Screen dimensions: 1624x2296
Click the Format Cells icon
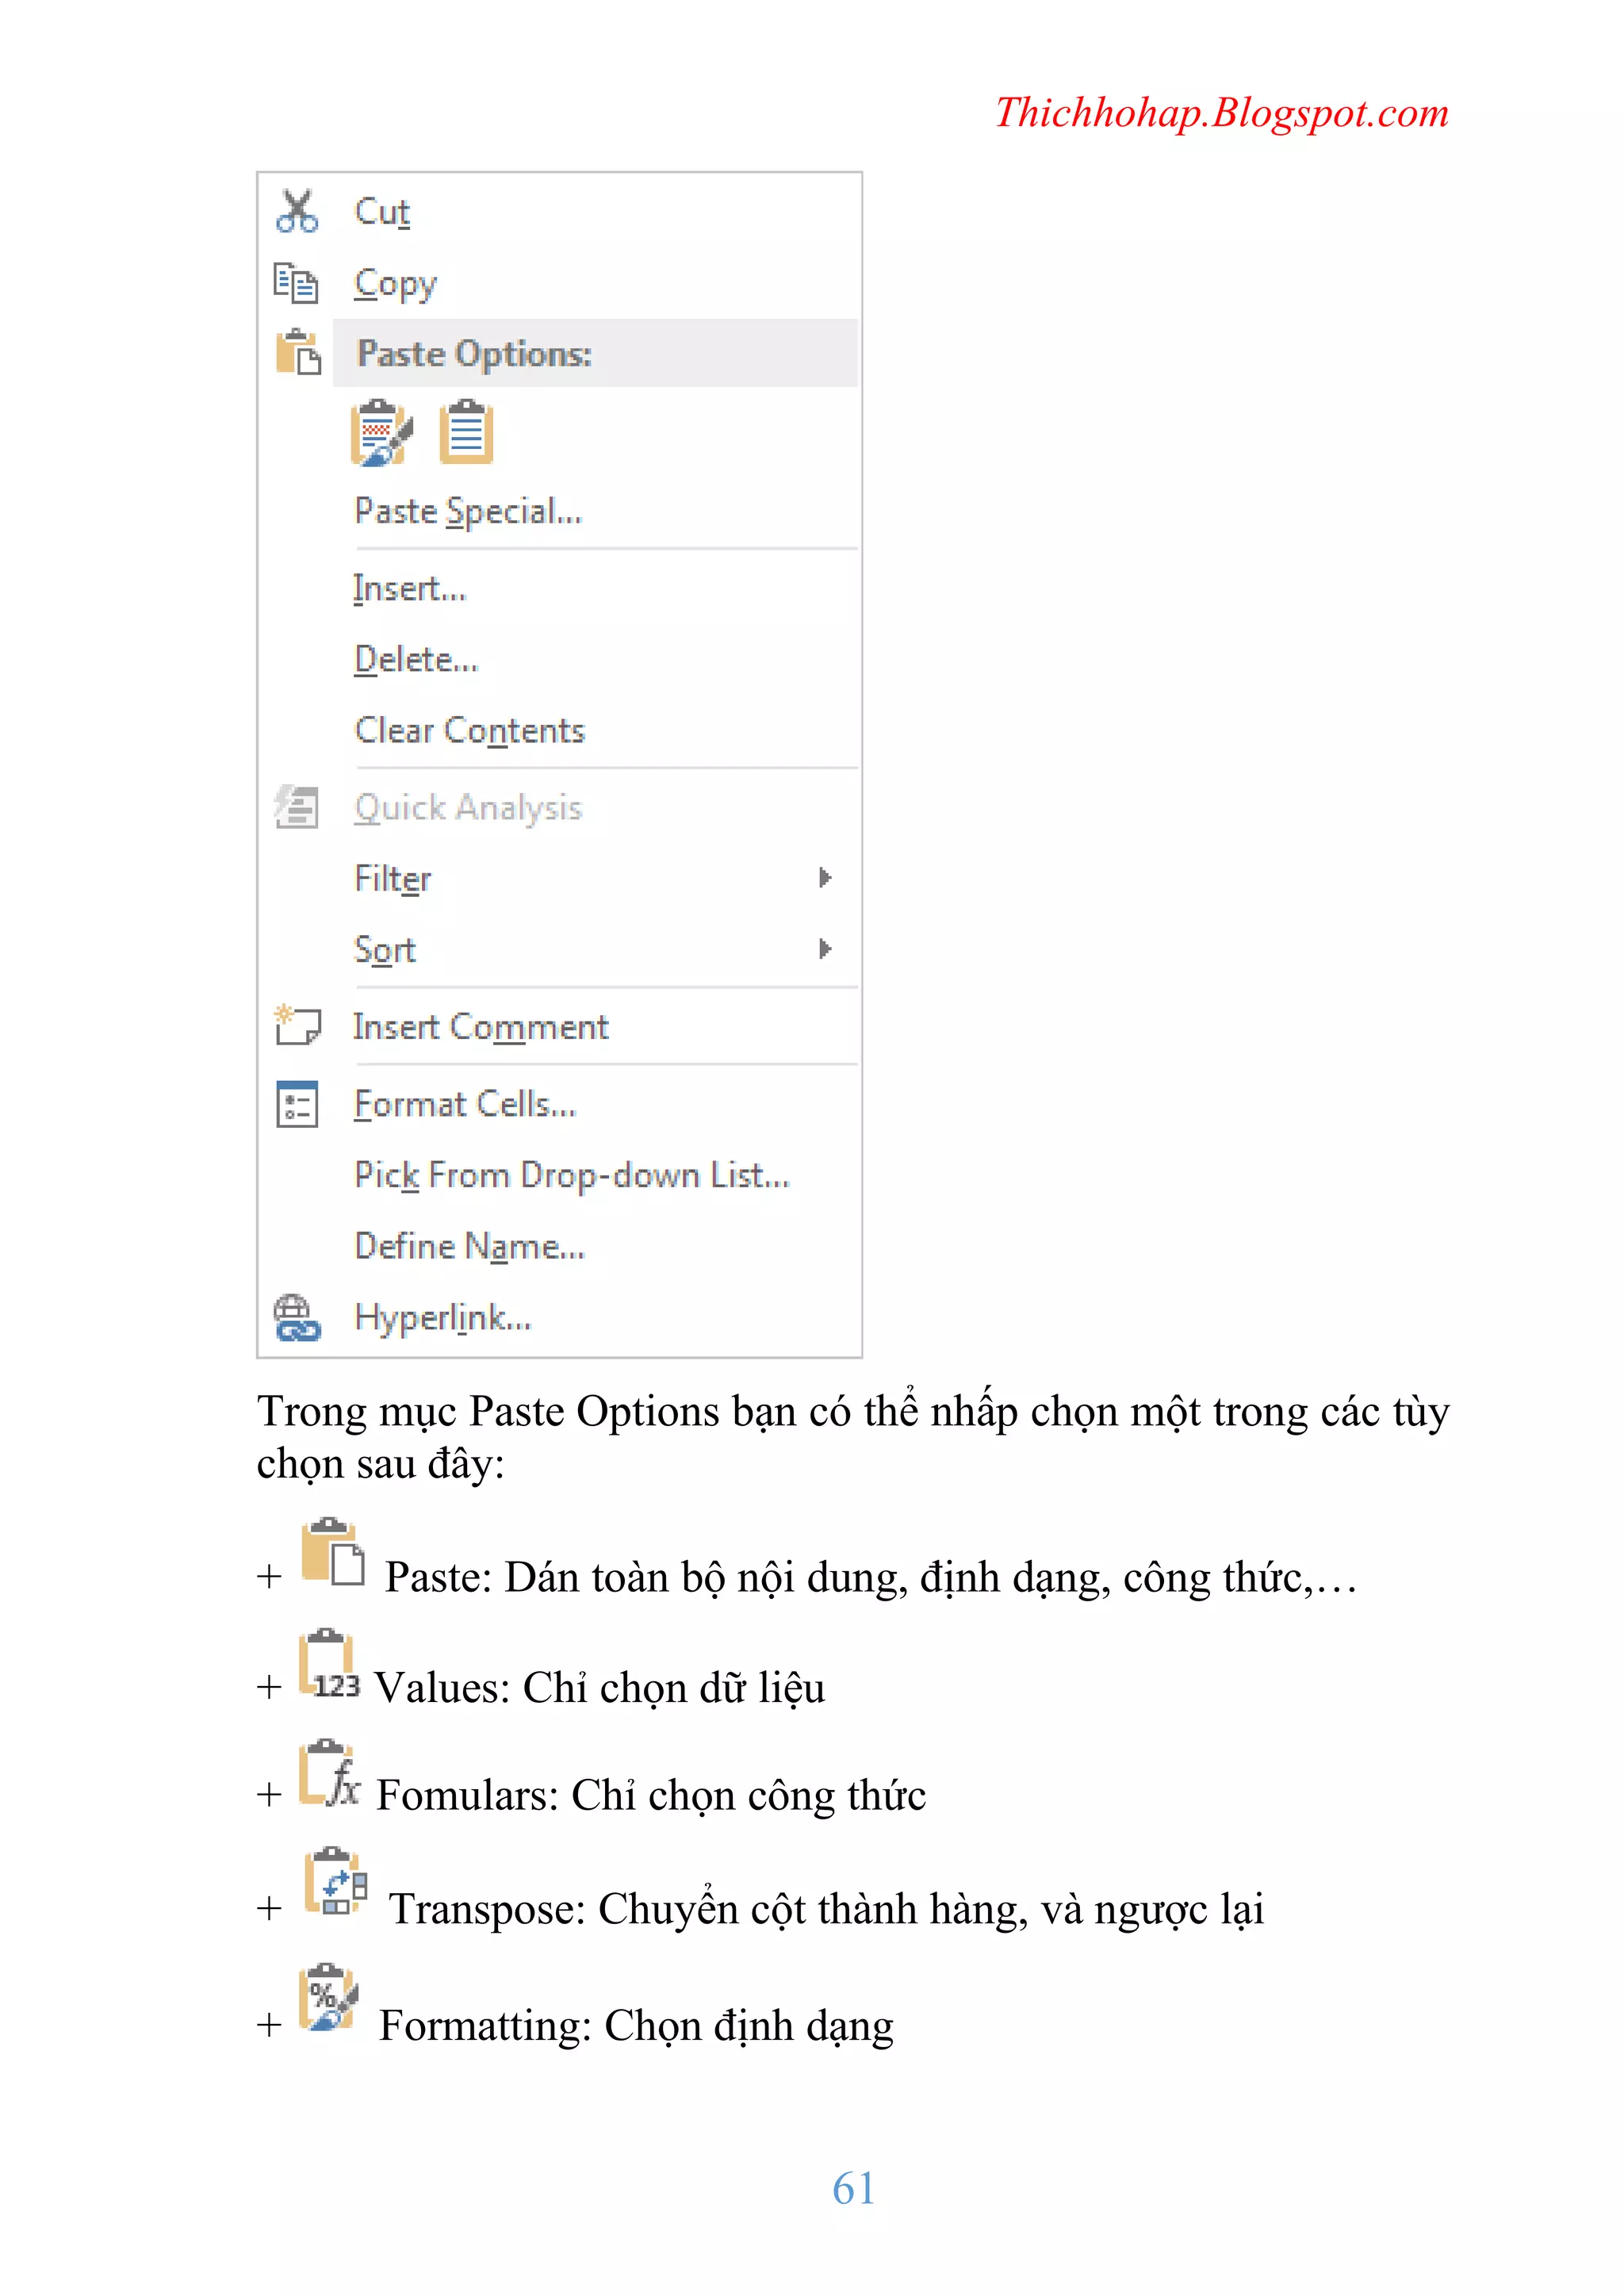297,1104
